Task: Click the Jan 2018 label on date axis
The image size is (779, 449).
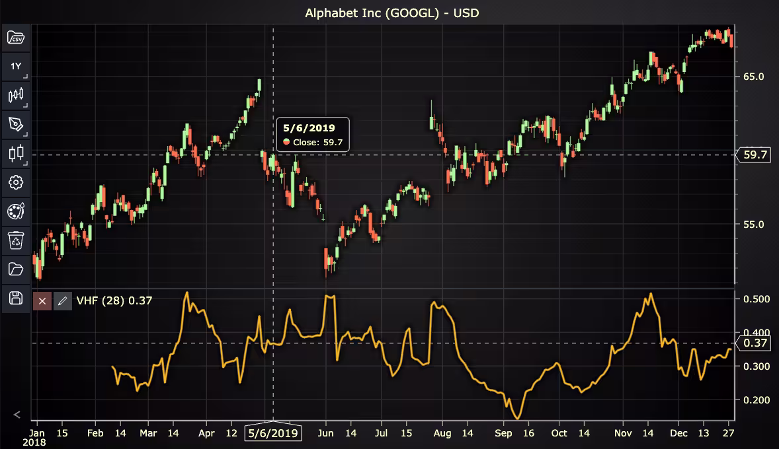Action: 35,438
